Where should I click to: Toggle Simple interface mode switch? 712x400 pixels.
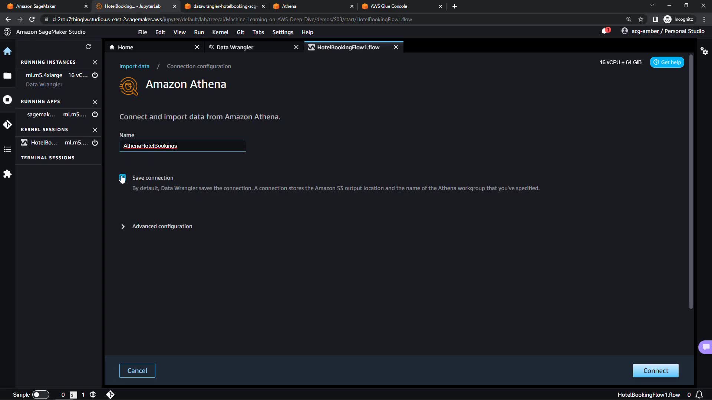tap(40, 395)
